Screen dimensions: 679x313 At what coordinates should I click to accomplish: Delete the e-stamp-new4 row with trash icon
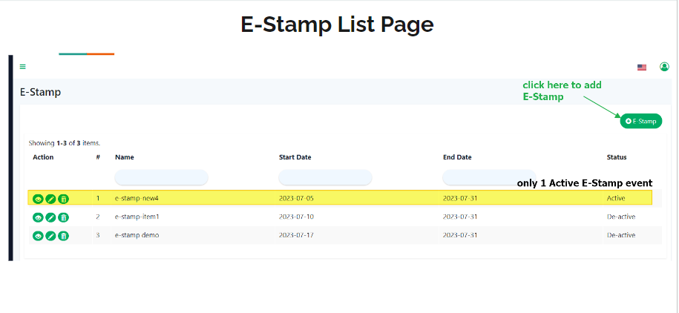(x=64, y=199)
